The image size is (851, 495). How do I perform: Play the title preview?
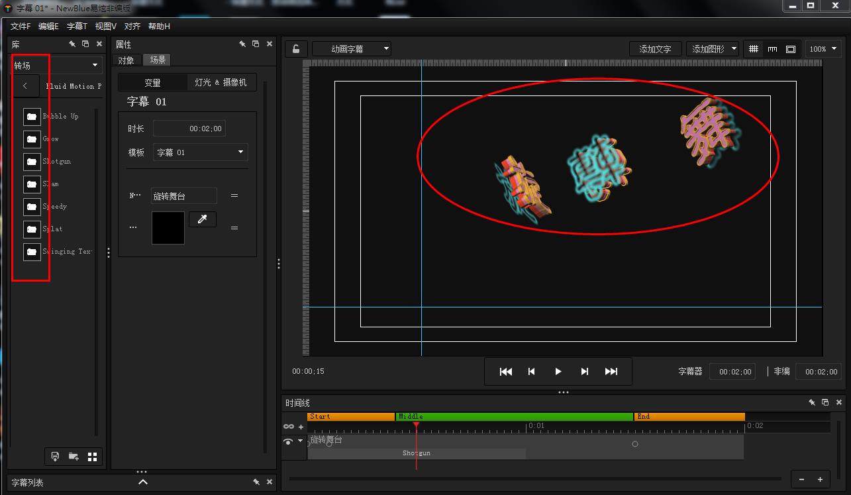tap(558, 372)
